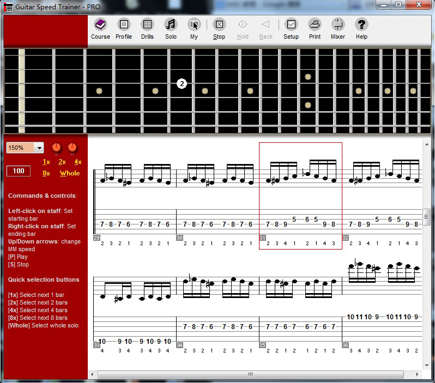Click '[2x] Select next 2 bars' text
Screen dimensions: 435x383
pos(38,302)
